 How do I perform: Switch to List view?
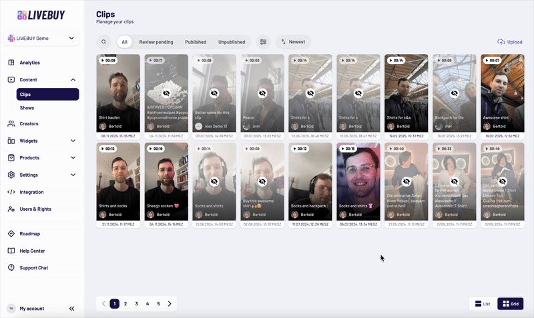483,304
